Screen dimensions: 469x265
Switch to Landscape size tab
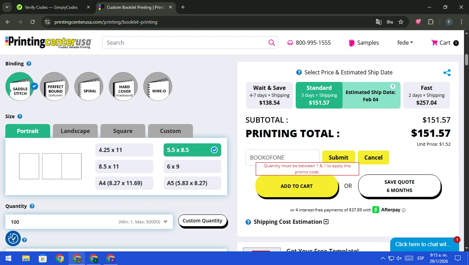click(x=75, y=131)
